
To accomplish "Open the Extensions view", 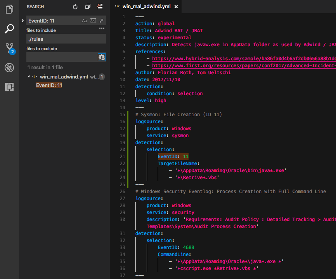I will pos(9,87).
